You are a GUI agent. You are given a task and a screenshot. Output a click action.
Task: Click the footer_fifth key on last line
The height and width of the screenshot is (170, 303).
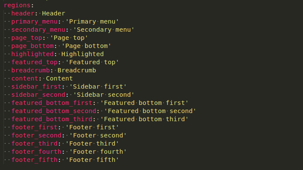click(x=34, y=160)
